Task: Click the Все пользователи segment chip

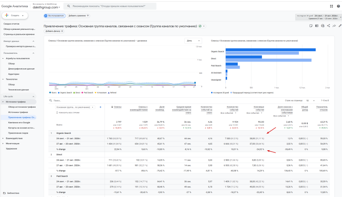Action: pos(54,16)
